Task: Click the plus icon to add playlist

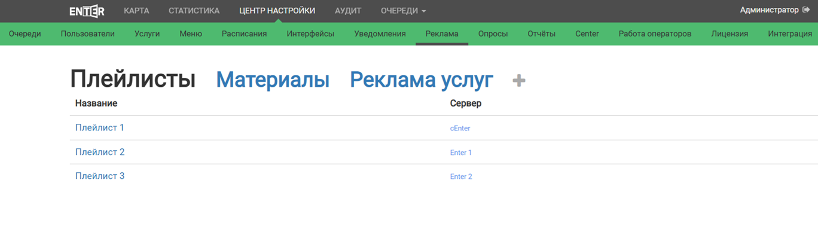Action: [x=519, y=80]
